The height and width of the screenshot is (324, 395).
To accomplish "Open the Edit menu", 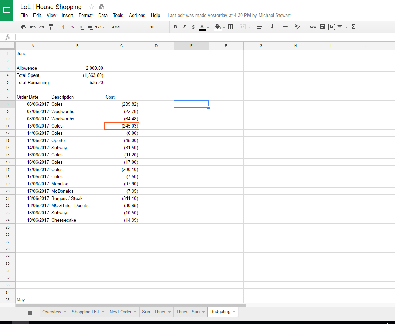I will pyautogui.click(x=37, y=16).
